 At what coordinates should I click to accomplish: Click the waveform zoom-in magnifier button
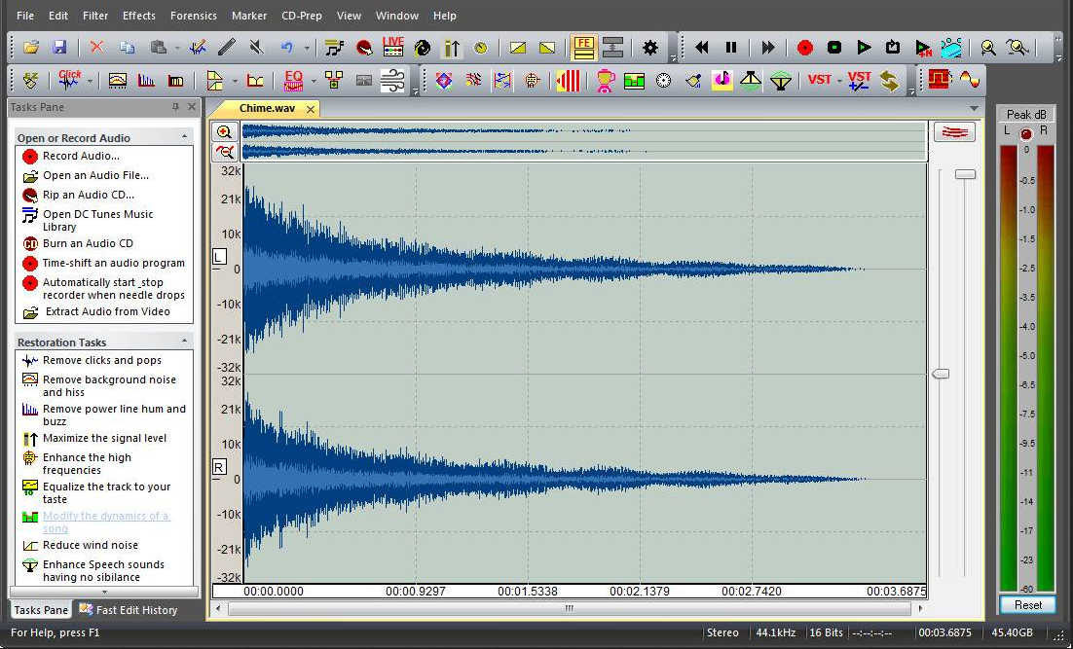[x=225, y=132]
